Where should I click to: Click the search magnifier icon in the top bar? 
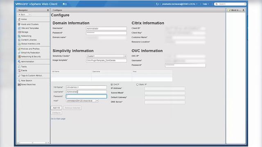[217, 4]
